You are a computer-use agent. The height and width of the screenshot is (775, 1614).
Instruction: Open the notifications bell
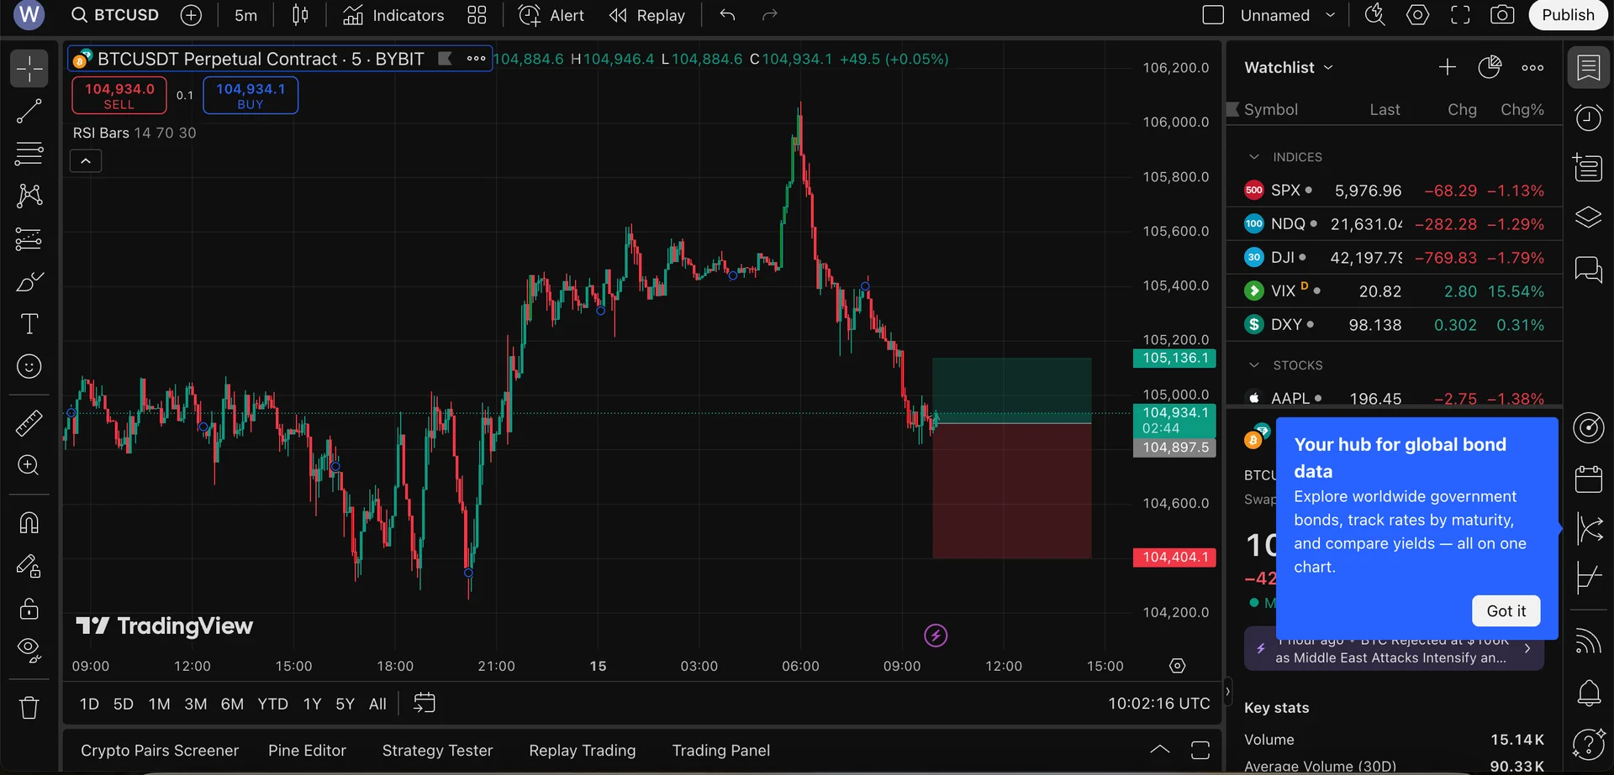click(x=1589, y=694)
